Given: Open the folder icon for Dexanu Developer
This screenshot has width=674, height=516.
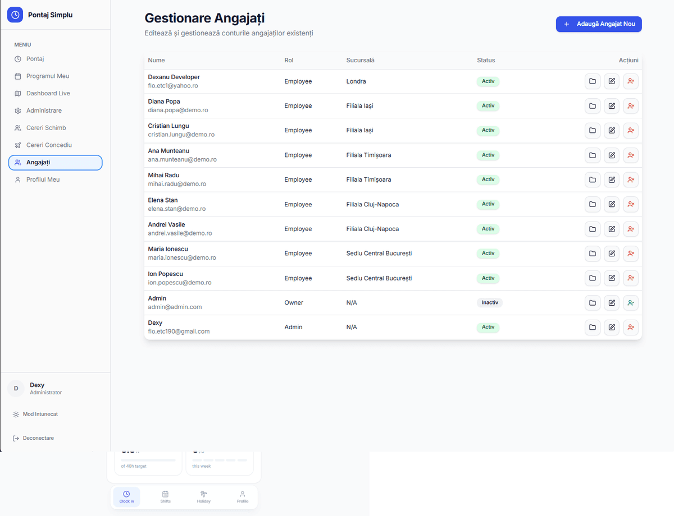Looking at the screenshot, I should click(593, 81).
